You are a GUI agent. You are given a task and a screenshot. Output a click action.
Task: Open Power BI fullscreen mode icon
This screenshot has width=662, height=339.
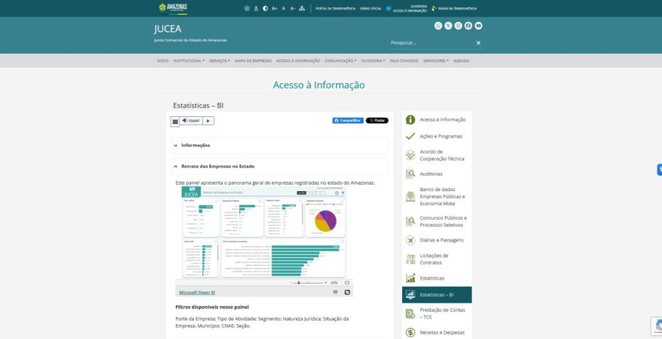[x=347, y=293]
